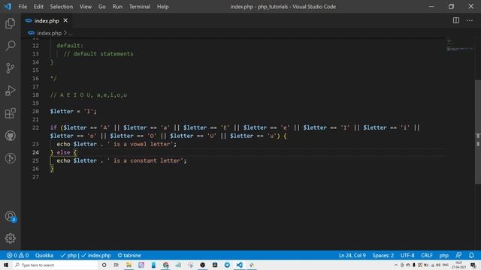The height and width of the screenshot is (270, 481).
Task: Open the Run menu
Action: tap(117, 7)
